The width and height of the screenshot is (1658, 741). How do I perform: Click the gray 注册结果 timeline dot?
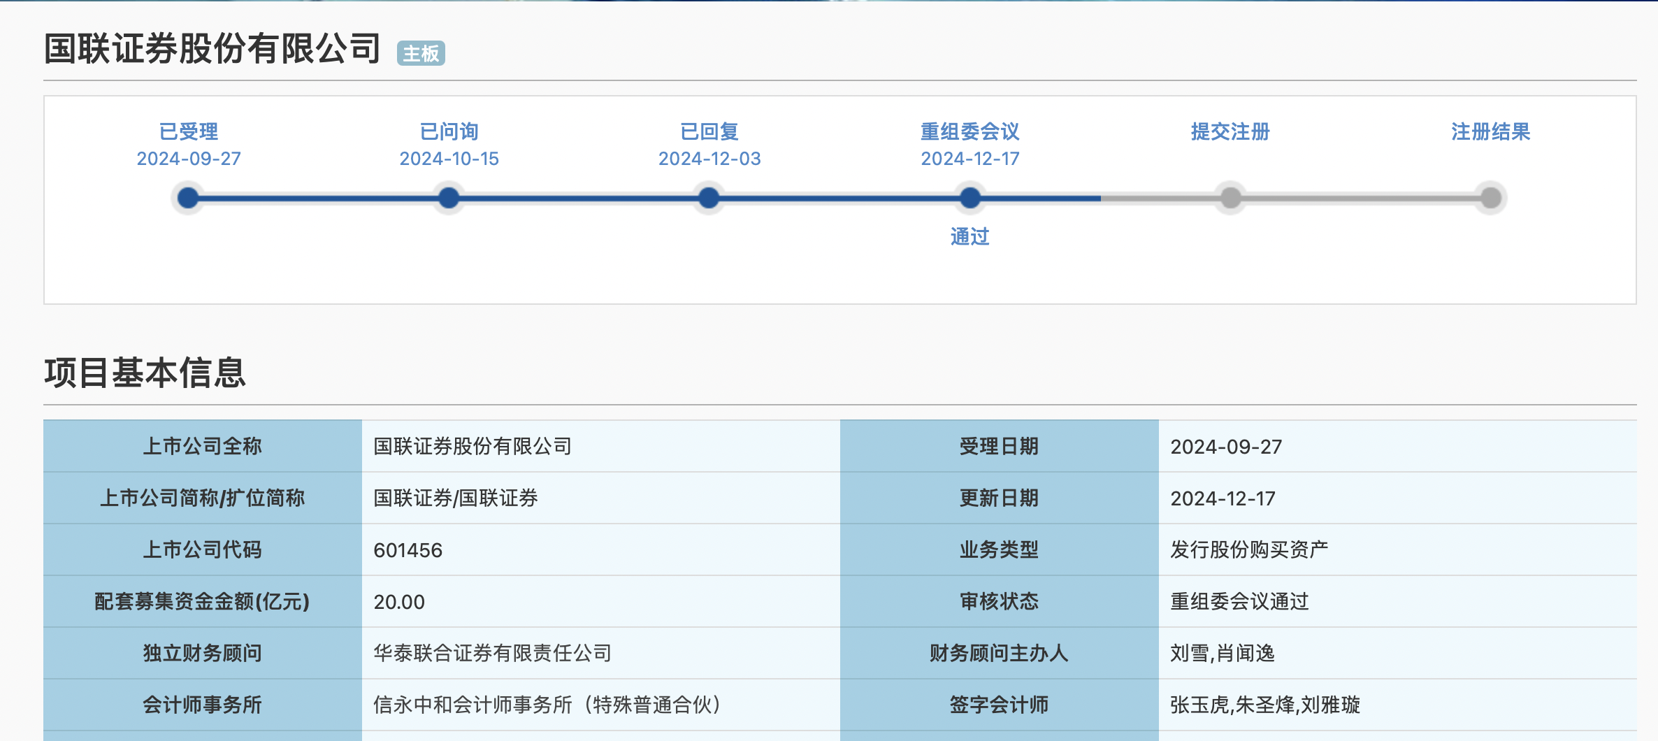(1490, 198)
